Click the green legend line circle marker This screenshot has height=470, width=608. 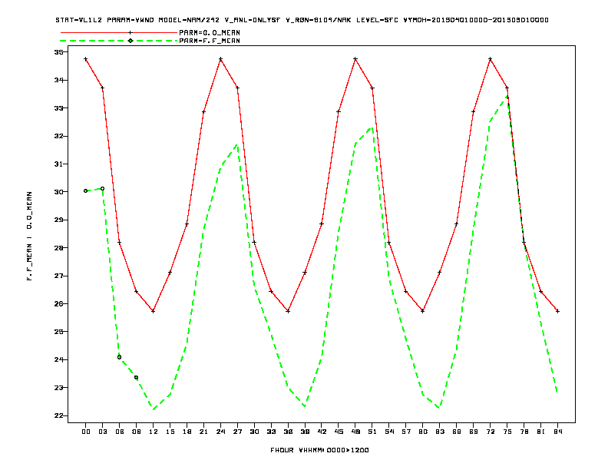click(131, 41)
